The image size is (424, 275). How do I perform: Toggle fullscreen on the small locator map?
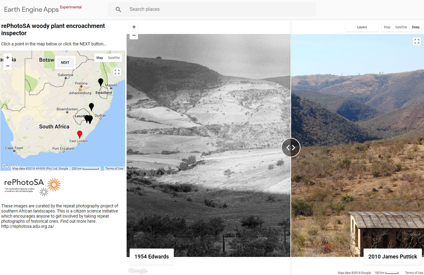click(117, 72)
